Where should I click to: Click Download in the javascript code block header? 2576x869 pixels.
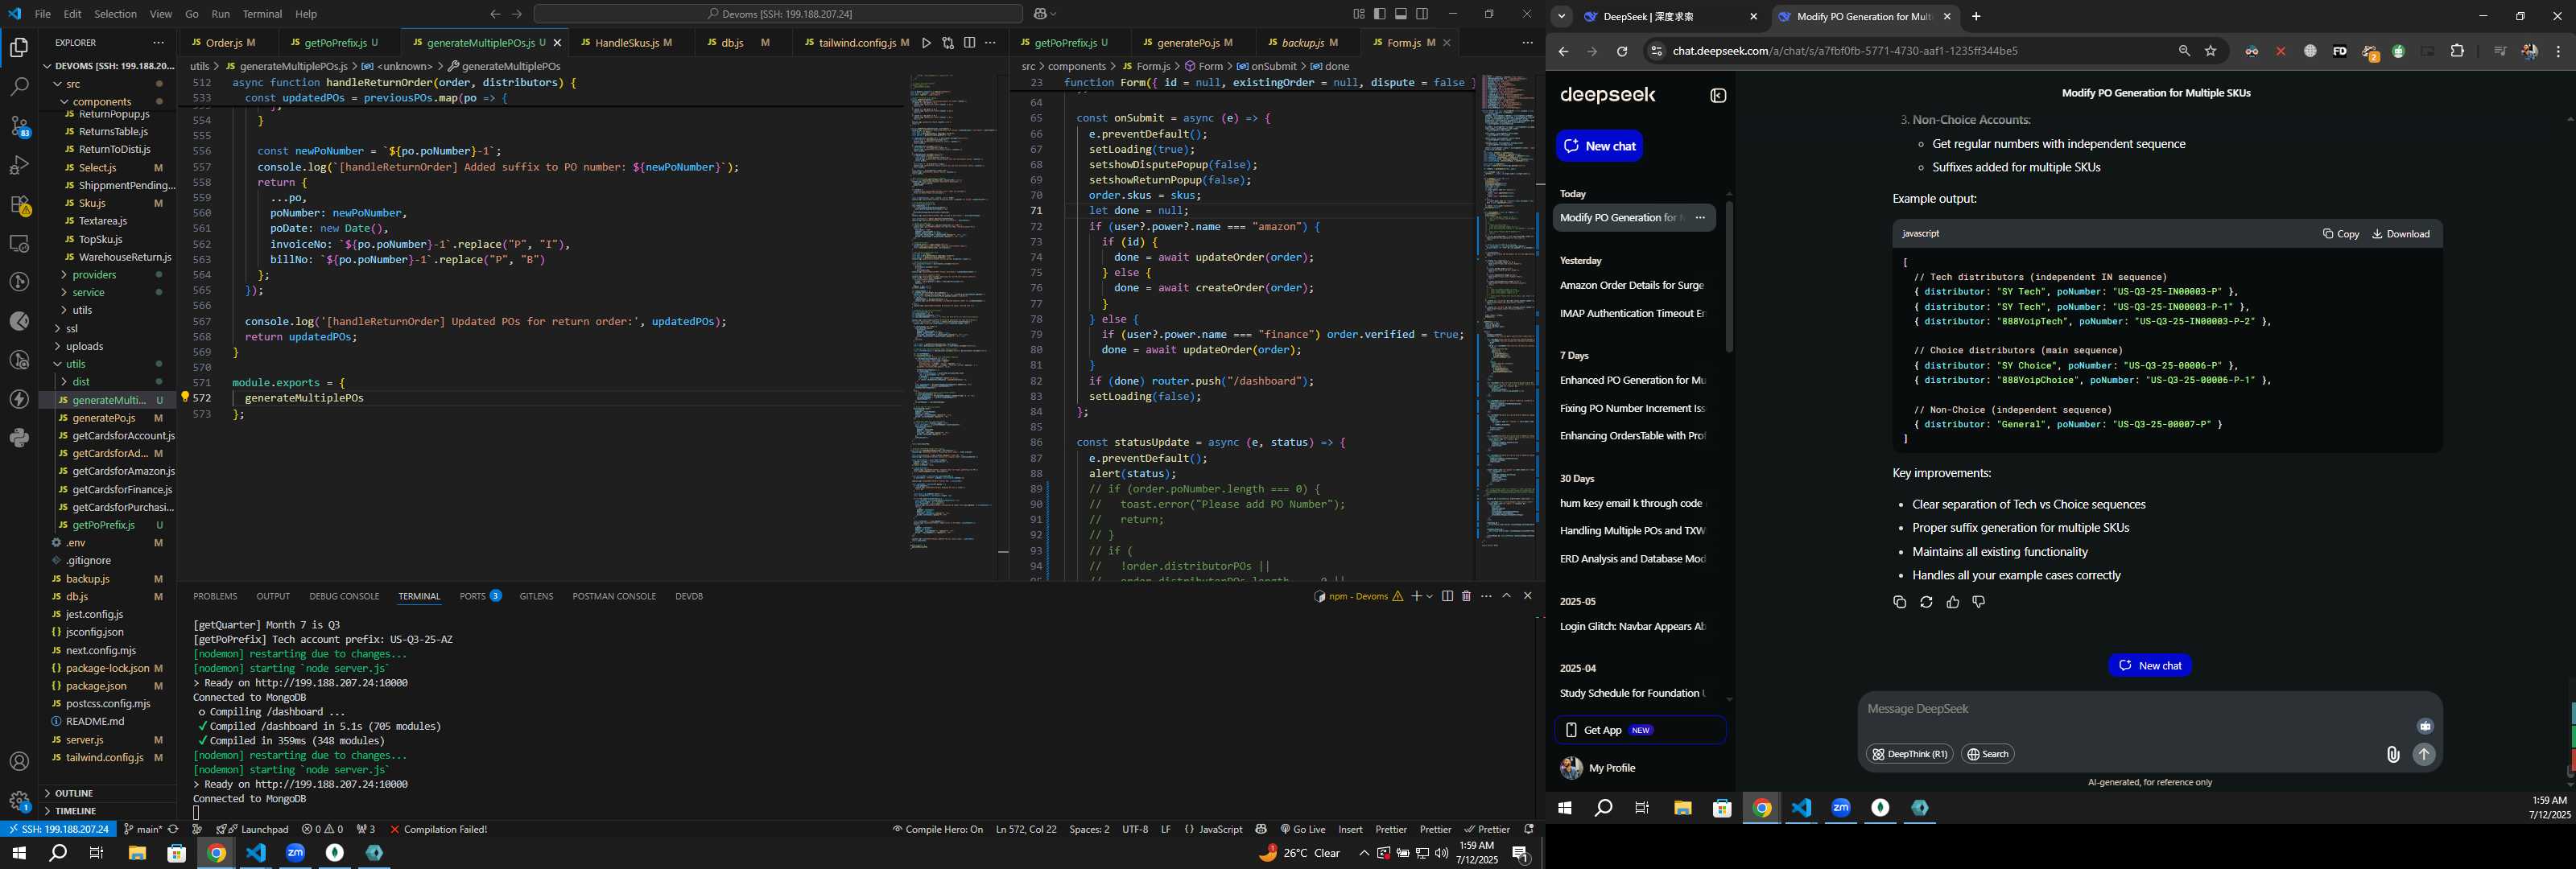2400,234
